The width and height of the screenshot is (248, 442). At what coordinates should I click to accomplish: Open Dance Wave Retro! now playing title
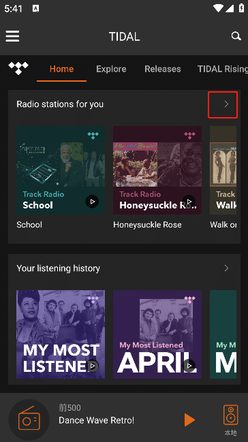97,420
